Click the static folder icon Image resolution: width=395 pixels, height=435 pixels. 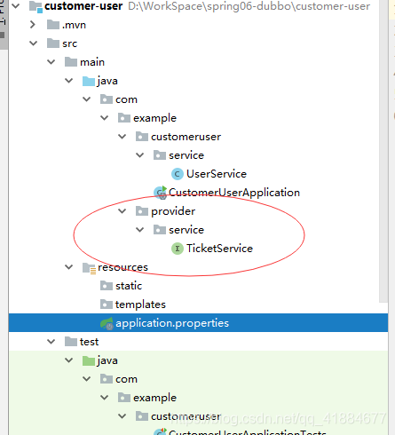[x=107, y=286]
